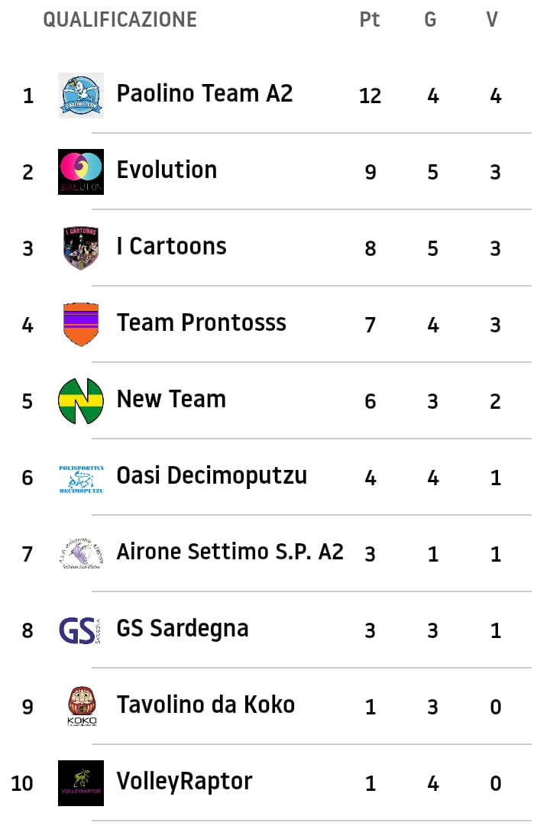
Task: Click the Qualificazione heading
Action: (x=120, y=20)
